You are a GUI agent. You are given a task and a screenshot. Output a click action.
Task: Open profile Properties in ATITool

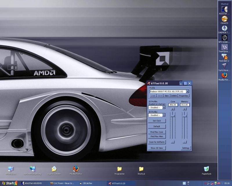click(x=184, y=96)
